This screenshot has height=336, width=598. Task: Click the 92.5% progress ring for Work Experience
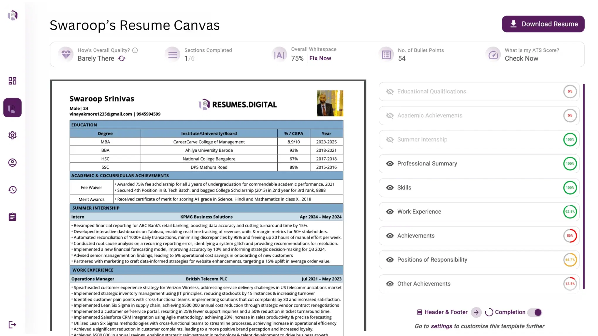570,212
